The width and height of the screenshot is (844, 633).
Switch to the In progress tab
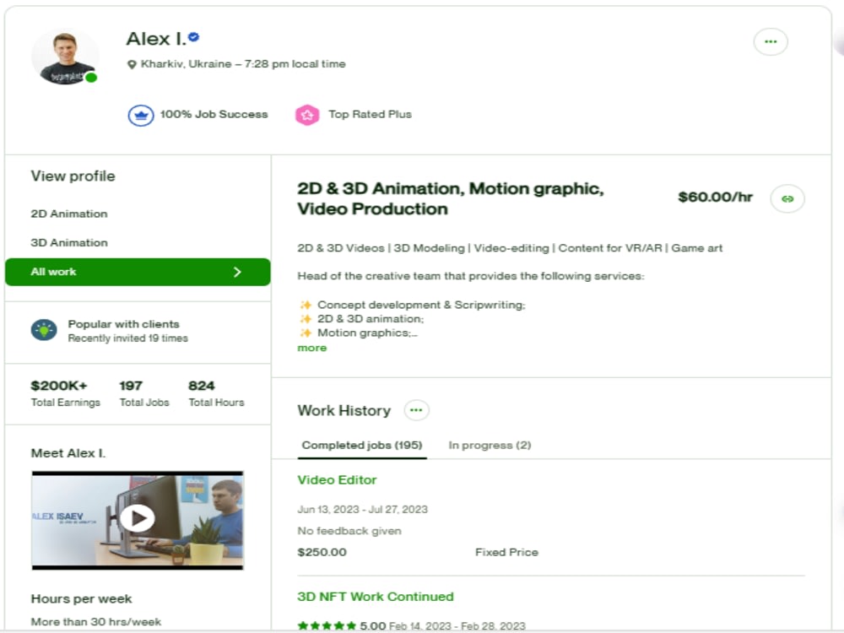coord(490,445)
